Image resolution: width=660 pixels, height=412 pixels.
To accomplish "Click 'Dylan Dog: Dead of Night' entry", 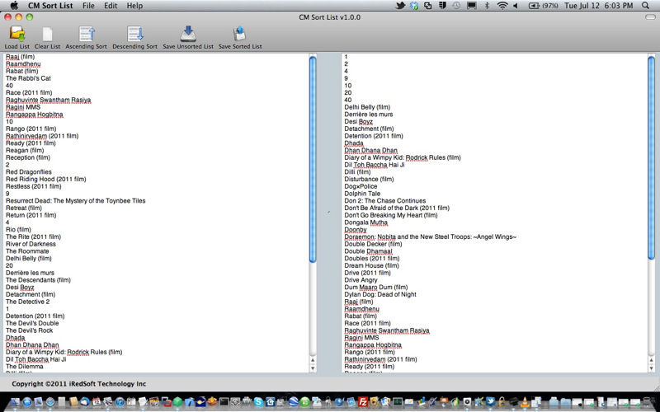I will click(380, 294).
